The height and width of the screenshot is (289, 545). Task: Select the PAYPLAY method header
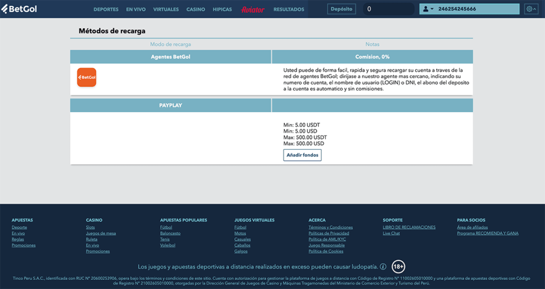coord(171,105)
